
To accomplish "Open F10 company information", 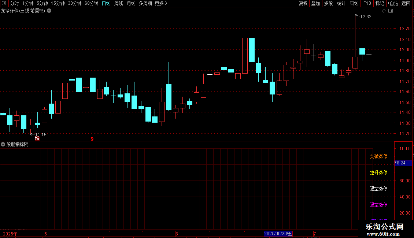I will click(x=367, y=3).
